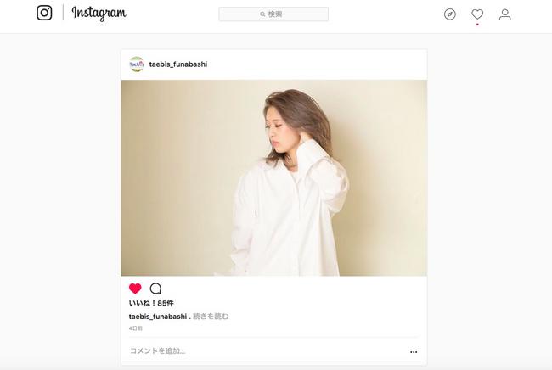The height and width of the screenshot is (370, 552).
Task: Toggle the red like heart
Action: click(x=135, y=289)
